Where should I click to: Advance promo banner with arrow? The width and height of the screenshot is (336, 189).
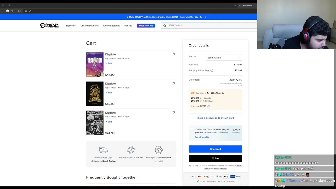pos(206,17)
